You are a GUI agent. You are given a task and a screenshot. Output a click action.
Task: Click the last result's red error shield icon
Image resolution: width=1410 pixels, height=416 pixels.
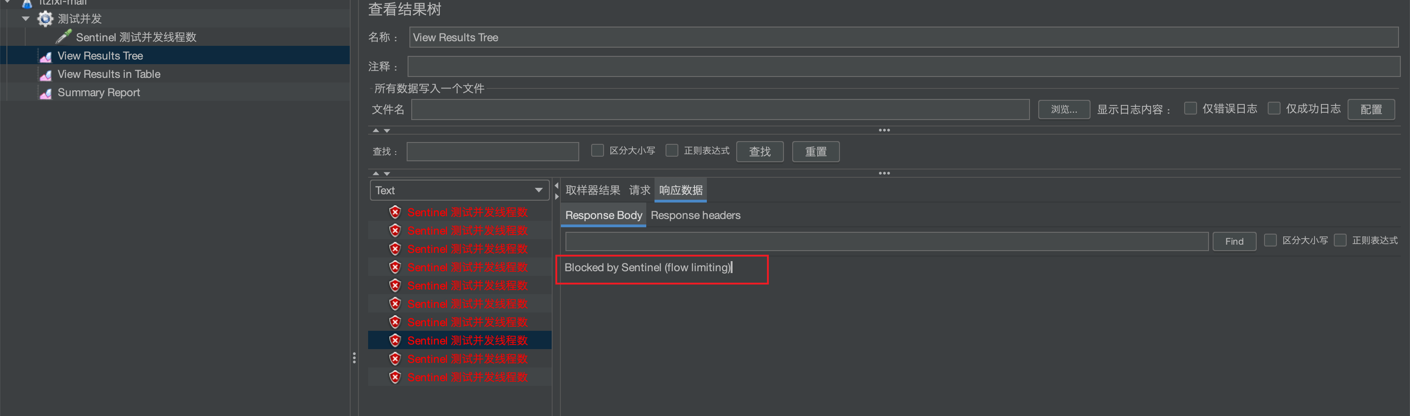click(395, 377)
